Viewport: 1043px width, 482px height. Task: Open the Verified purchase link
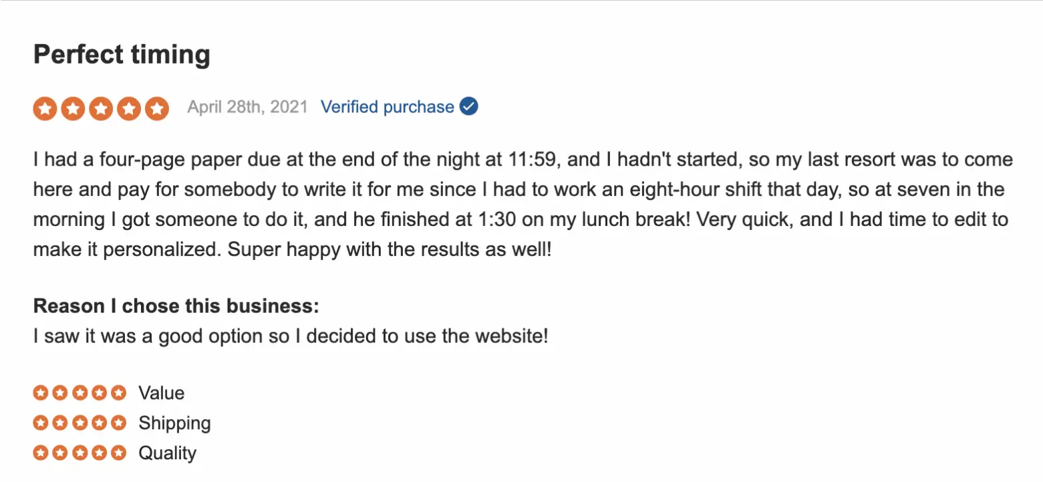click(x=388, y=107)
